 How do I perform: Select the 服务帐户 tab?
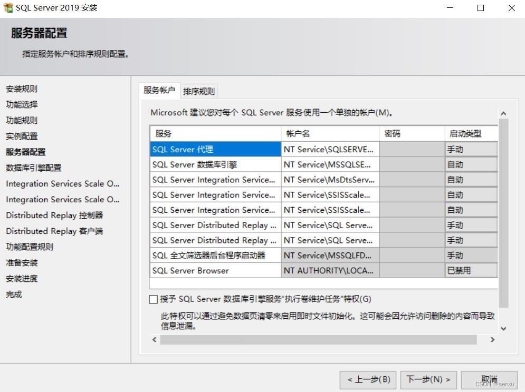(159, 90)
